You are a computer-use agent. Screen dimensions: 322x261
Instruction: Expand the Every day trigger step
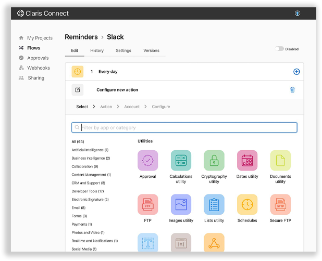[x=108, y=72]
